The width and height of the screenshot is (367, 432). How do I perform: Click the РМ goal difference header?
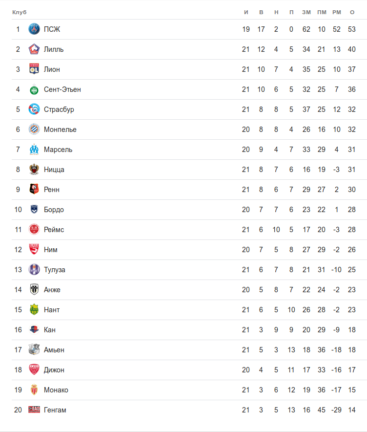coord(337,12)
